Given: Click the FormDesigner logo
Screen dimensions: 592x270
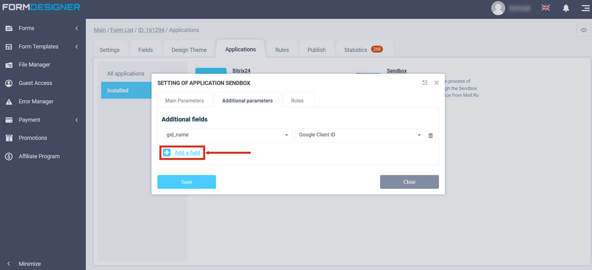Looking at the screenshot, I should point(41,7).
